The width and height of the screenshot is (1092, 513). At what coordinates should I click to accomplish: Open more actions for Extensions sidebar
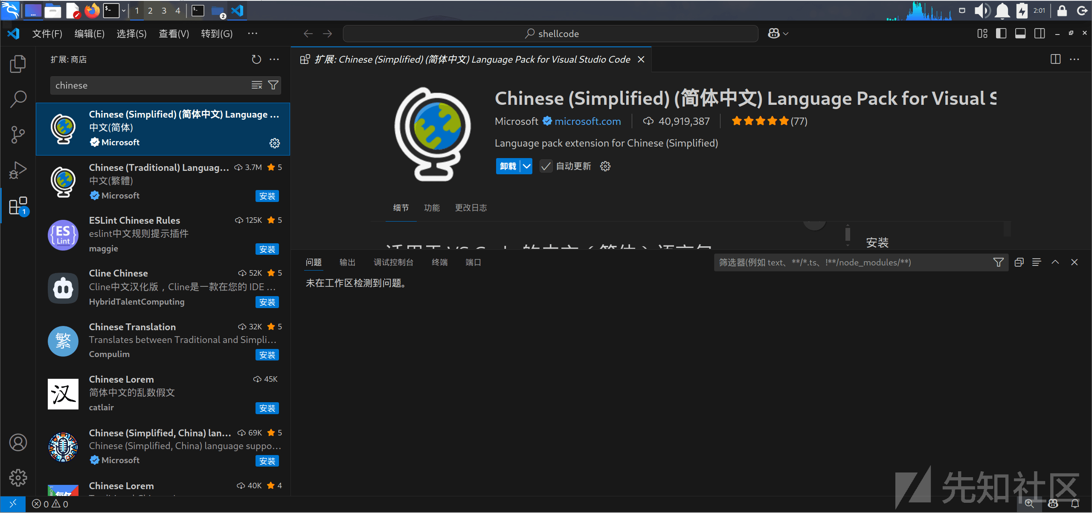pos(274,60)
